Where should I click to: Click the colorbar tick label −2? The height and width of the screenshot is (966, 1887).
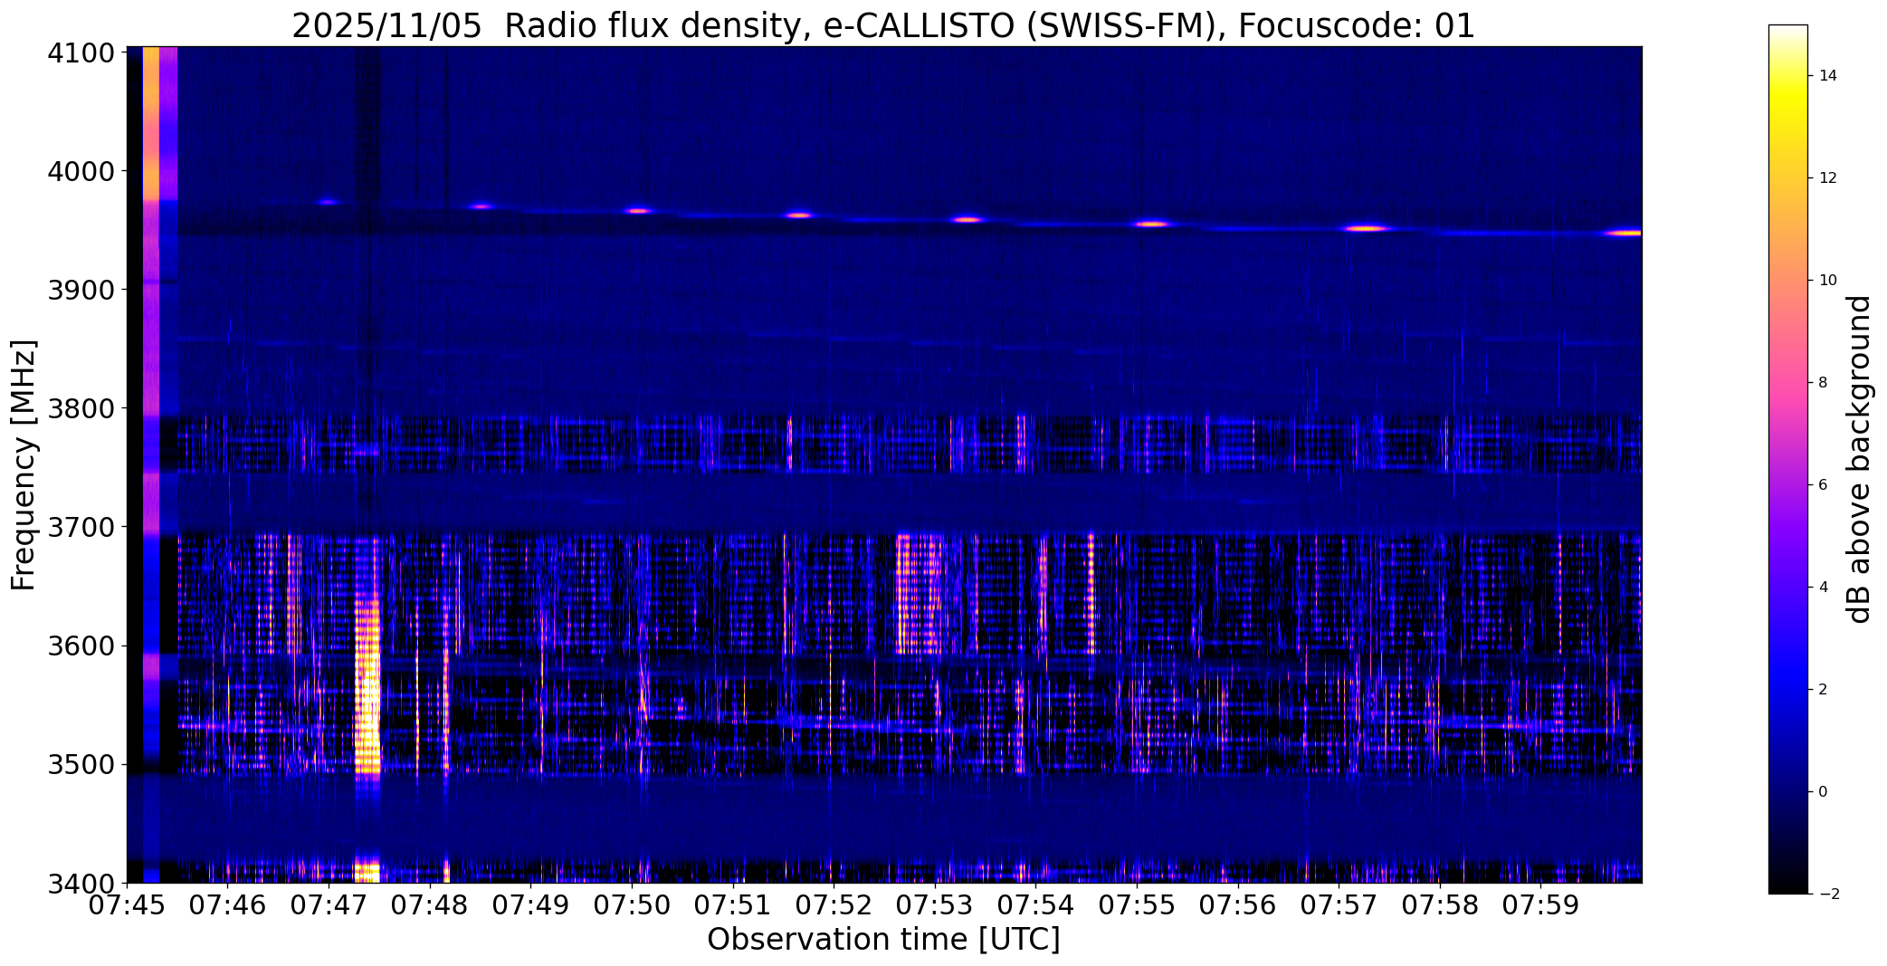pos(1828,894)
